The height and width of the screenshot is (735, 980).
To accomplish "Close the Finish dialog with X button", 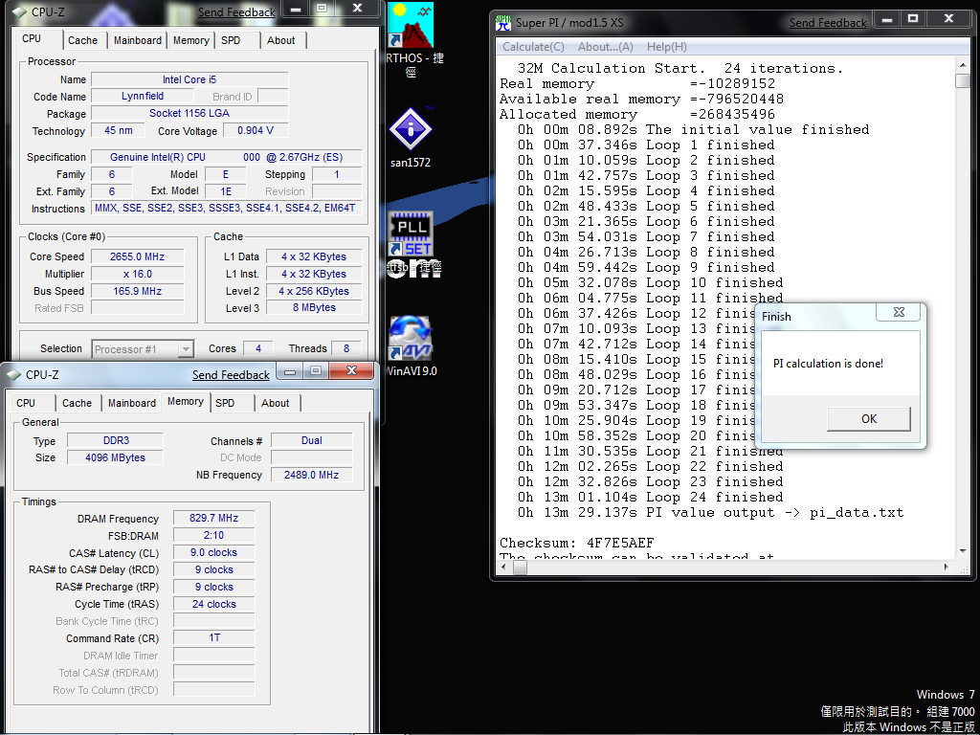I will click(x=899, y=312).
